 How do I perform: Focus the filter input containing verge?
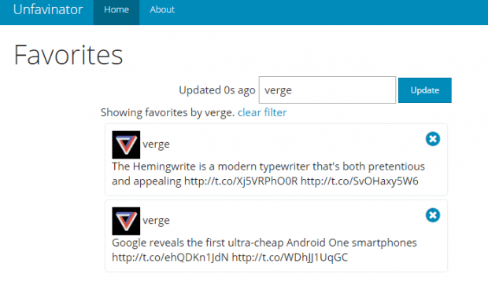[327, 90]
